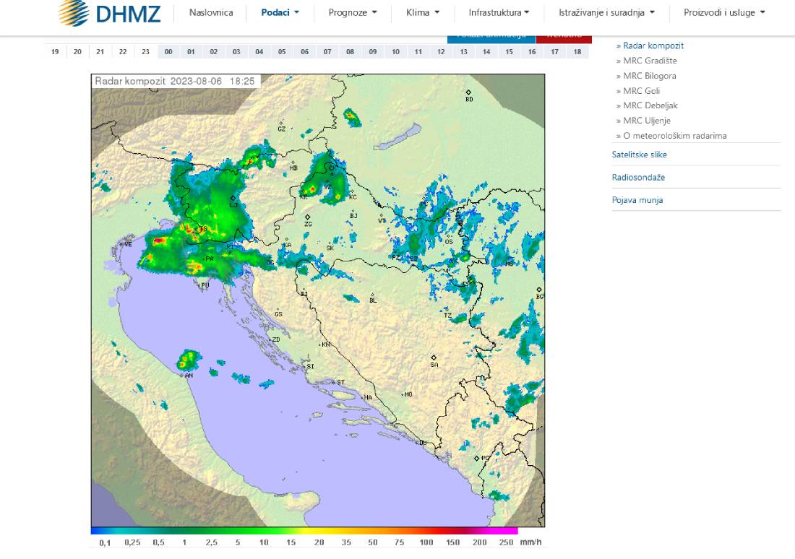Viewport: 795px width, 559px height.
Task: Select hour 20 in the radar timeline
Action: (77, 52)
